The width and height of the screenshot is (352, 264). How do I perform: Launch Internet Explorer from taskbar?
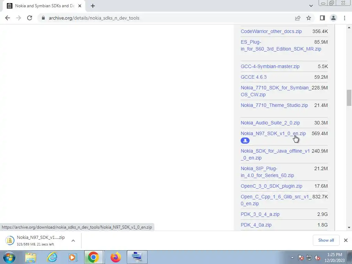coord(52,257)
